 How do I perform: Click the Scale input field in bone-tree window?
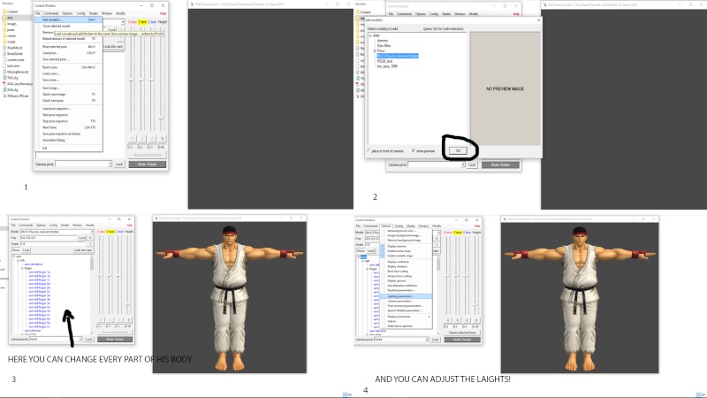[x=53, y=244]
